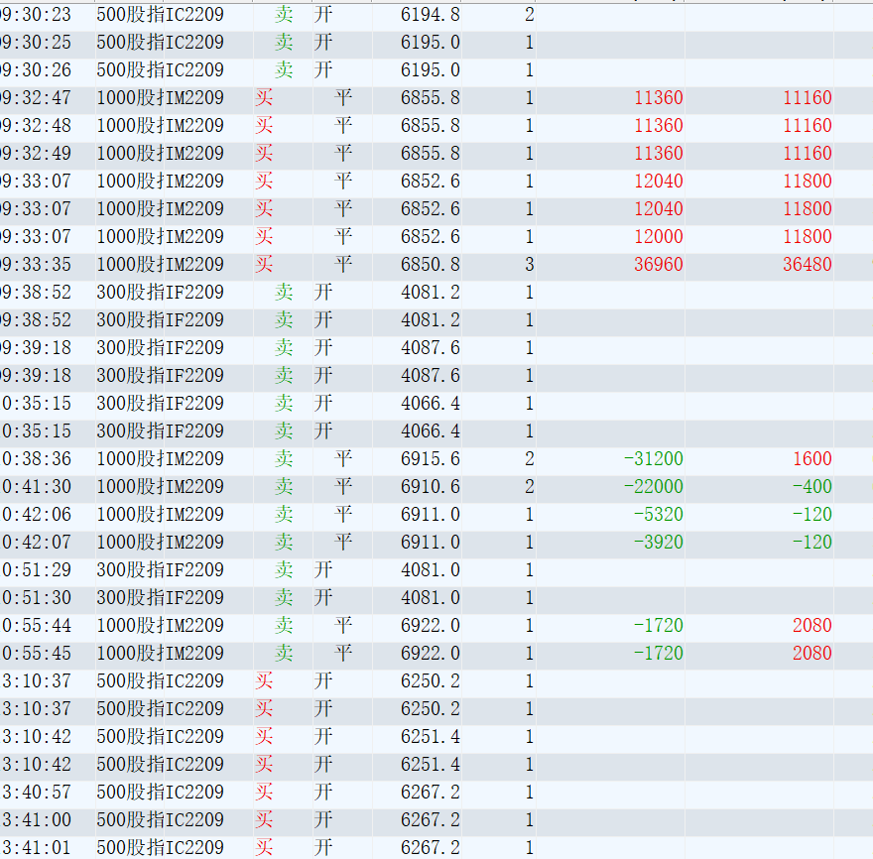Select the 0:42:07 time cell
This screenshot has height=859, width=873.
tap(36, 543)
